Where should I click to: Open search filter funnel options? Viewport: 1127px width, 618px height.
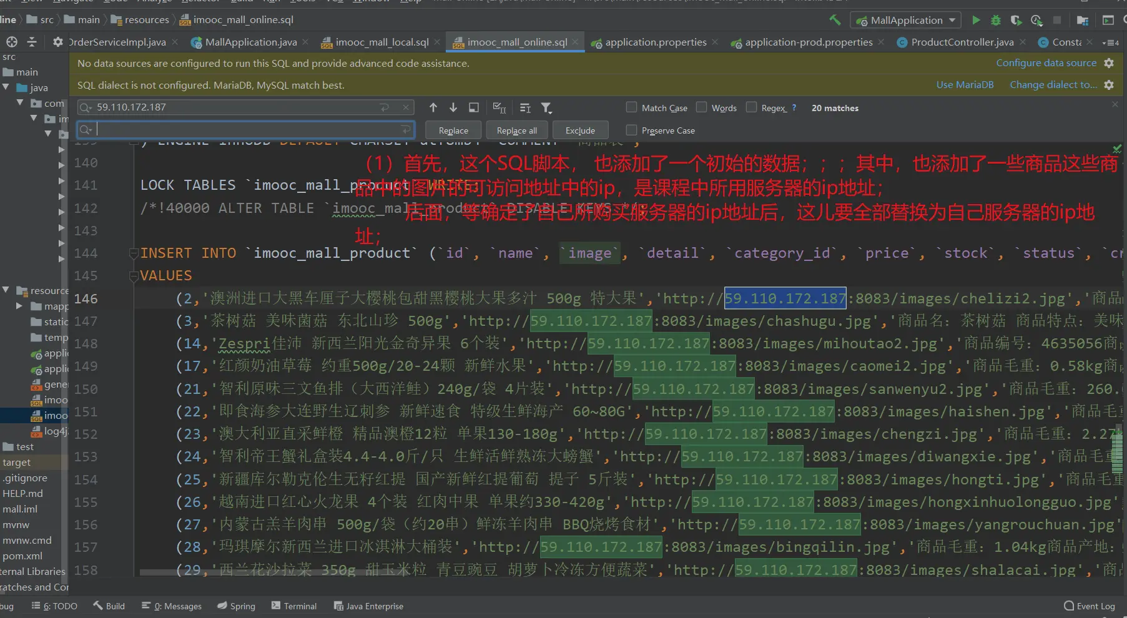(546, 108)
